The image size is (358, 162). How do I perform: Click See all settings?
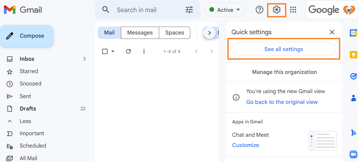[x=283, y=49]
